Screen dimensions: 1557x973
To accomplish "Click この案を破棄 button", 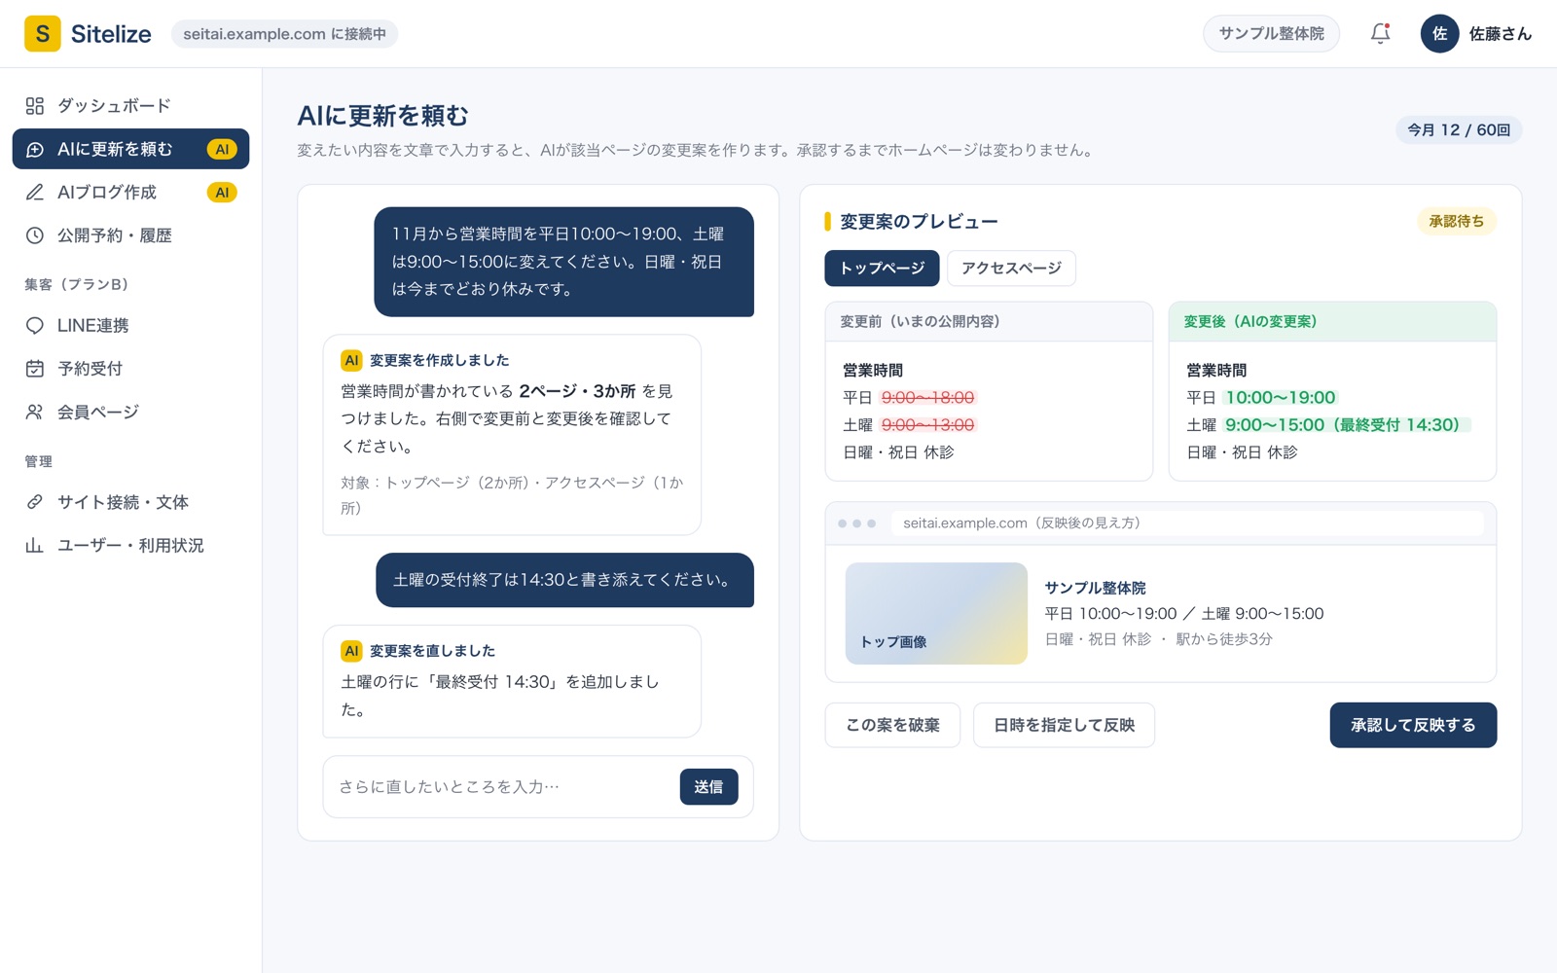I will [x=892, y=725].
